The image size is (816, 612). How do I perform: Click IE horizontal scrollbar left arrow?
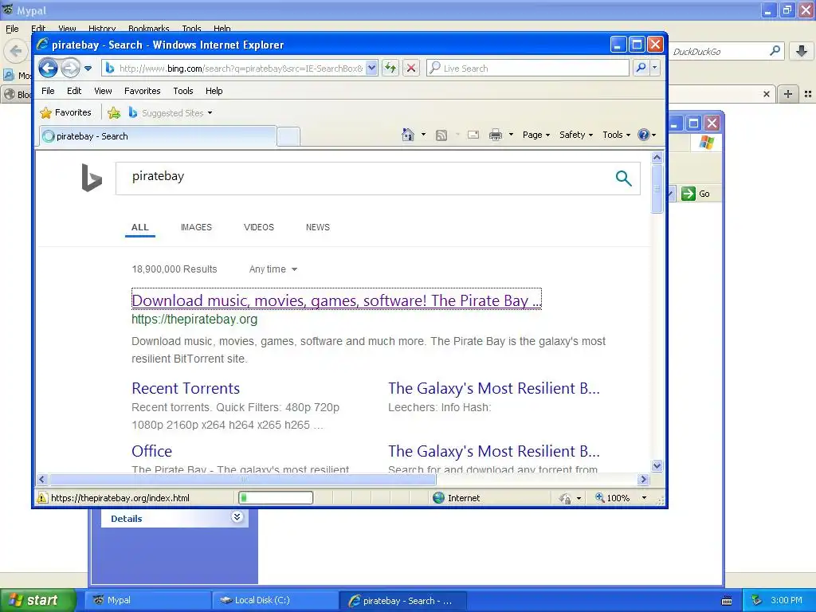point(43,479)
